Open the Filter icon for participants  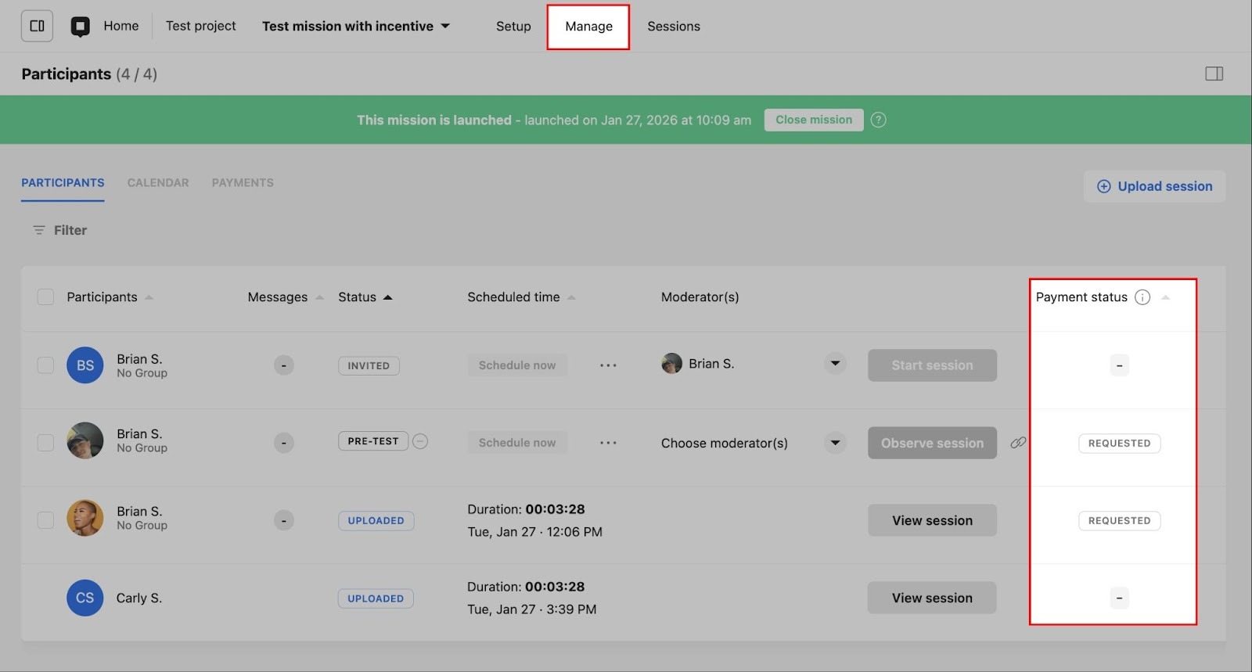tap(38, 230)
